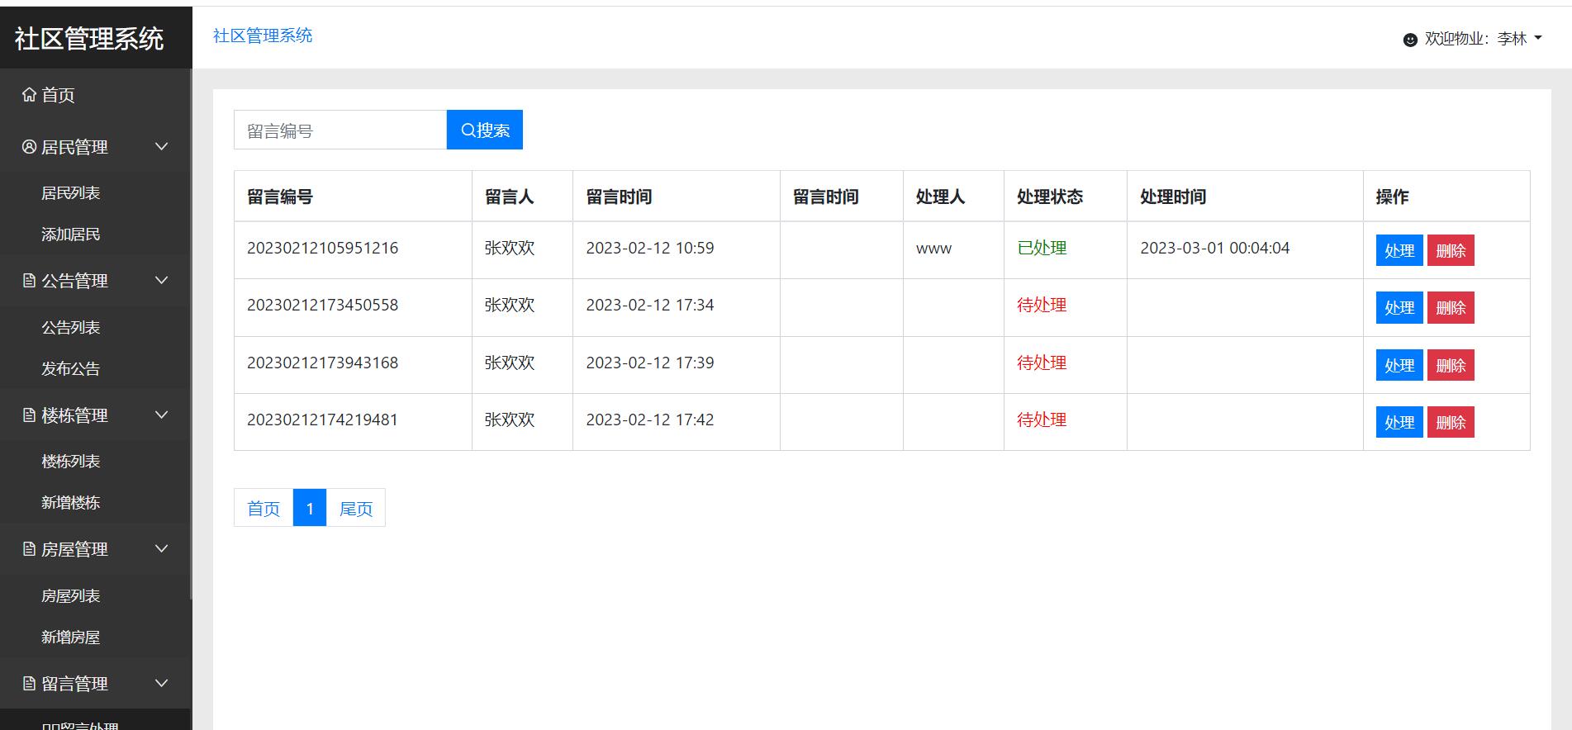Click 处理 for message 20230212174219481
The height and width of the screenshot is (730, 1572).
1399,422
